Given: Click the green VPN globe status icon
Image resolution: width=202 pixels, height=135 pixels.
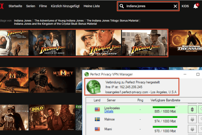Looking at the screenshot, I should 93,87.
